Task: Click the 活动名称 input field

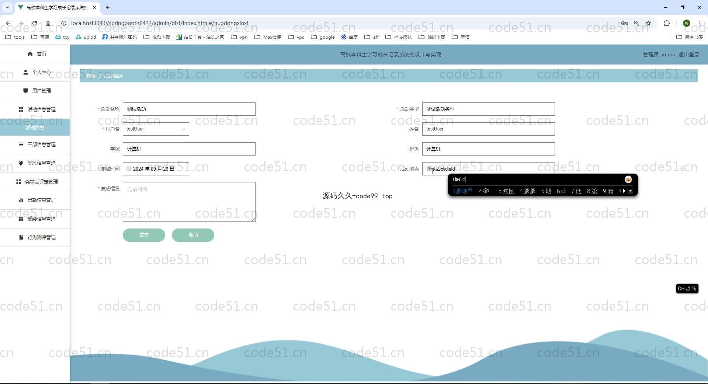Action: click(189, 109)
